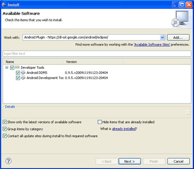Screen dimensions: 194x169
Task: Collapse the Developer Tools tree node
Action: point(6,67)
